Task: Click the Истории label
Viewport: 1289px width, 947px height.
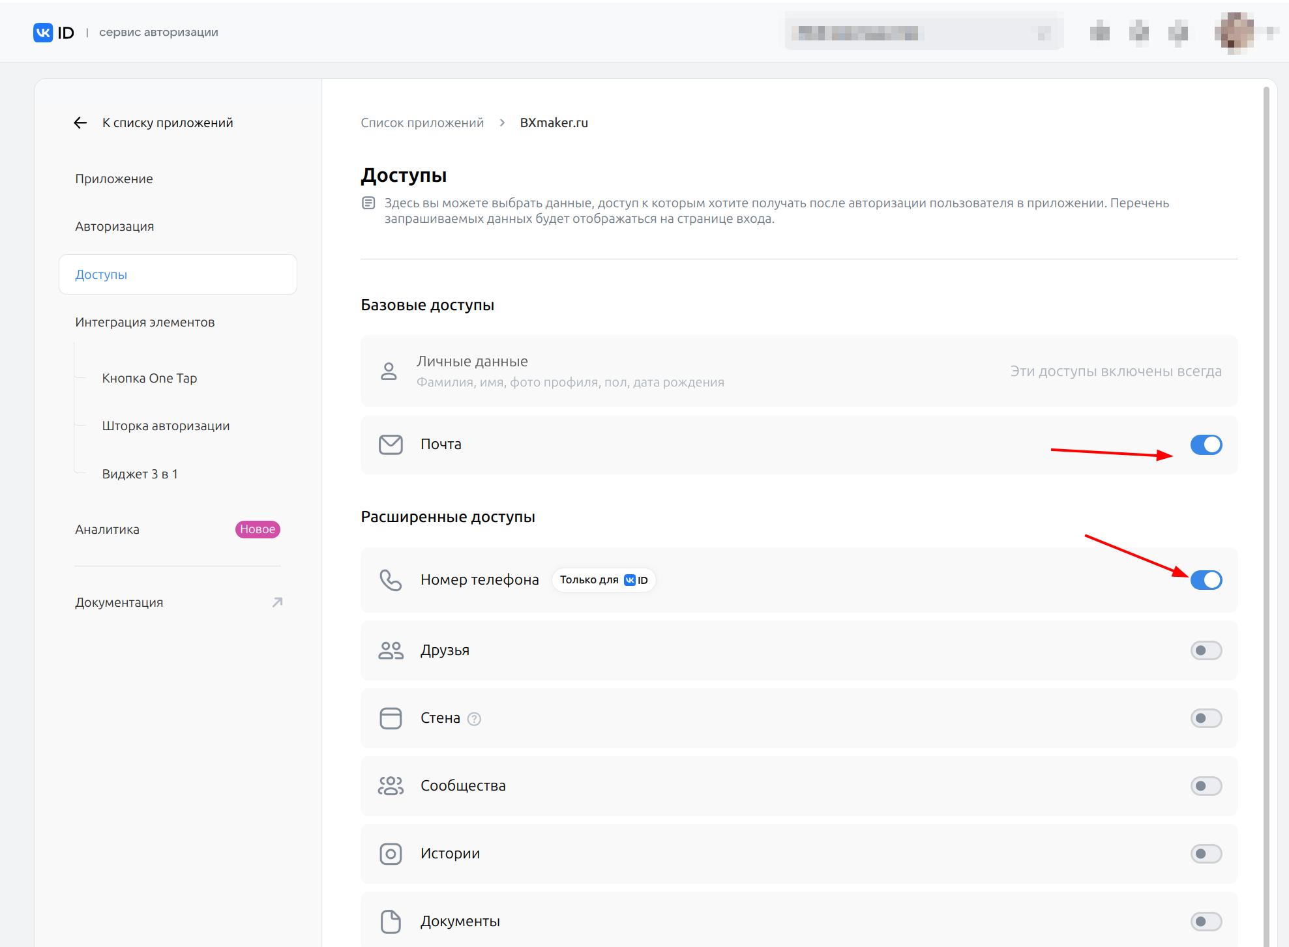Action: coord(450,854)
